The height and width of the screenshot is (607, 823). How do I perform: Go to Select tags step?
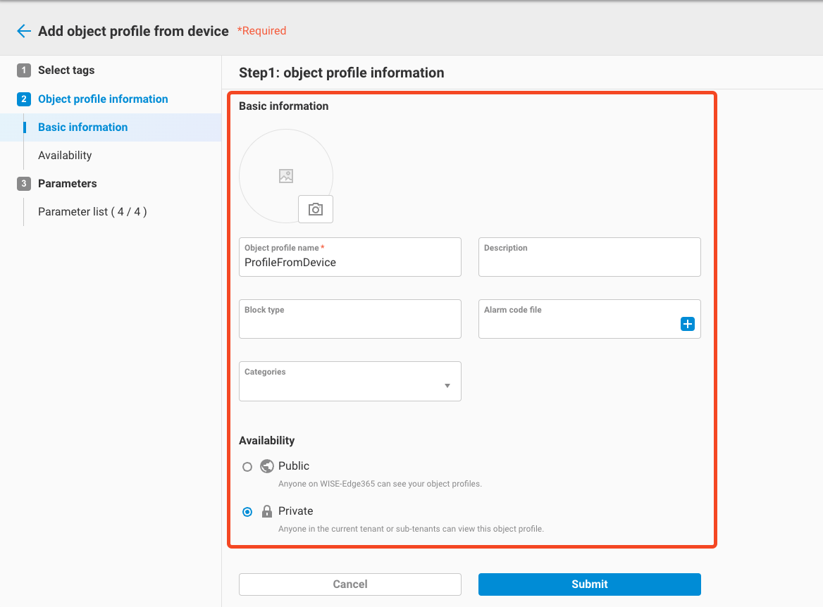[66, 70]
